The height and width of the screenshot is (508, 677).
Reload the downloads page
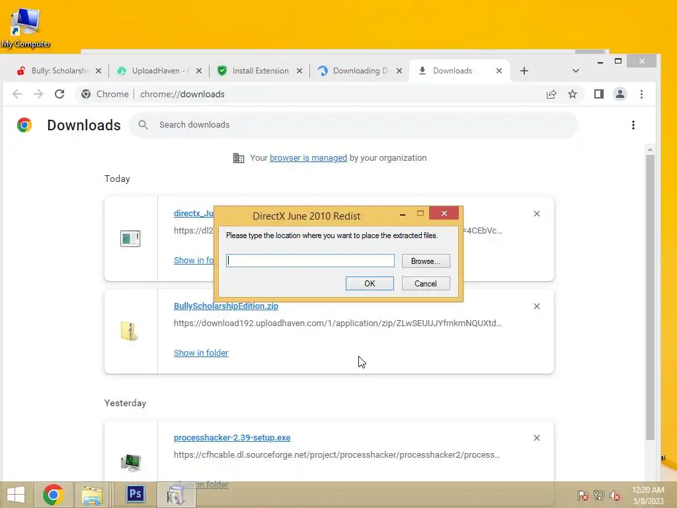click(60, 94)
